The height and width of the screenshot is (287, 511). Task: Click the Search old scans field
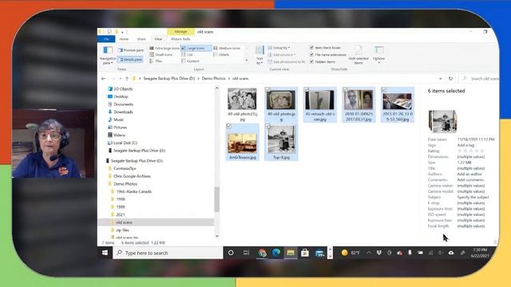(479, 78)
